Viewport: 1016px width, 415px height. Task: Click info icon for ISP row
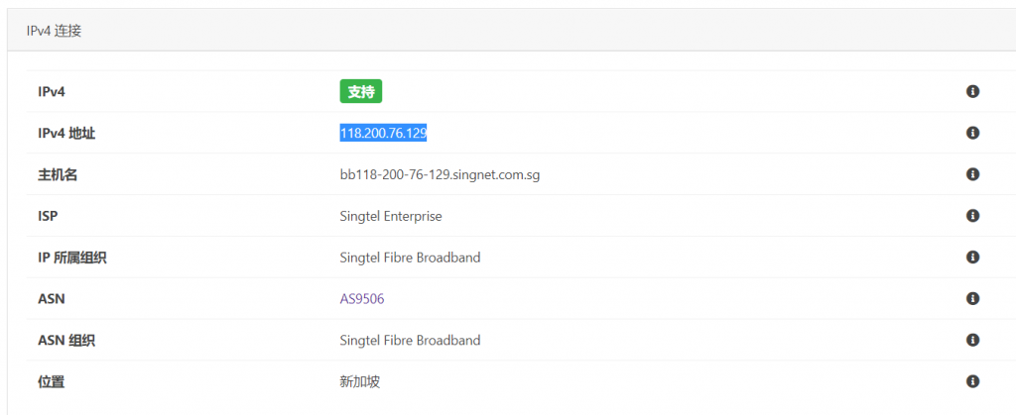(972, 216)
